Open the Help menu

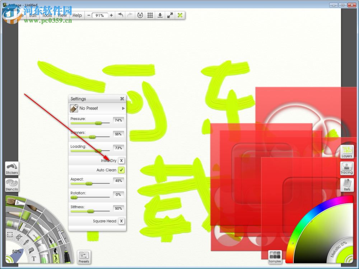[77, 15]
